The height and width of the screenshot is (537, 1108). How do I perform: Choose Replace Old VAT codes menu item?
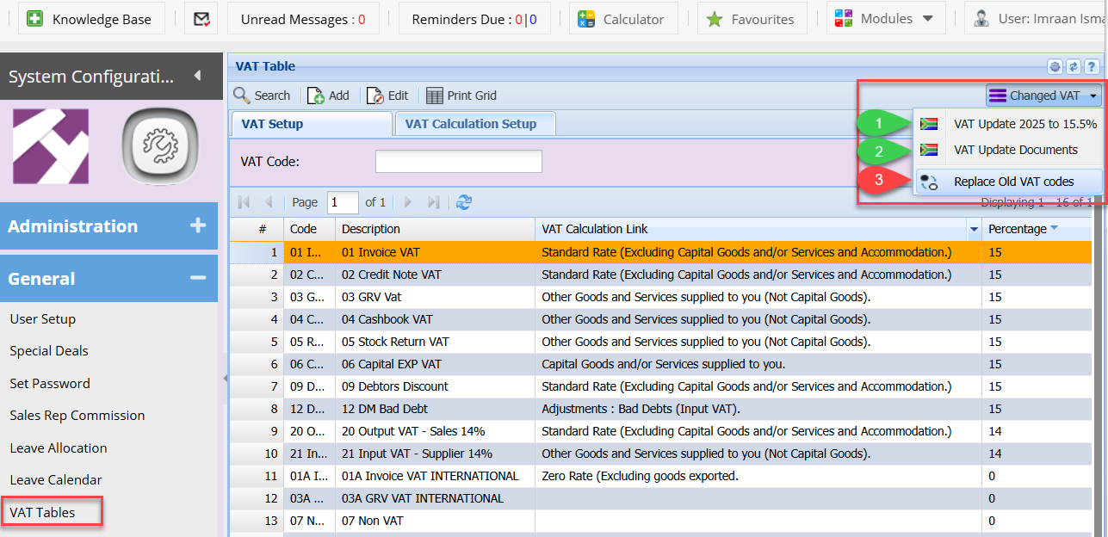(x=1013, y=182)
